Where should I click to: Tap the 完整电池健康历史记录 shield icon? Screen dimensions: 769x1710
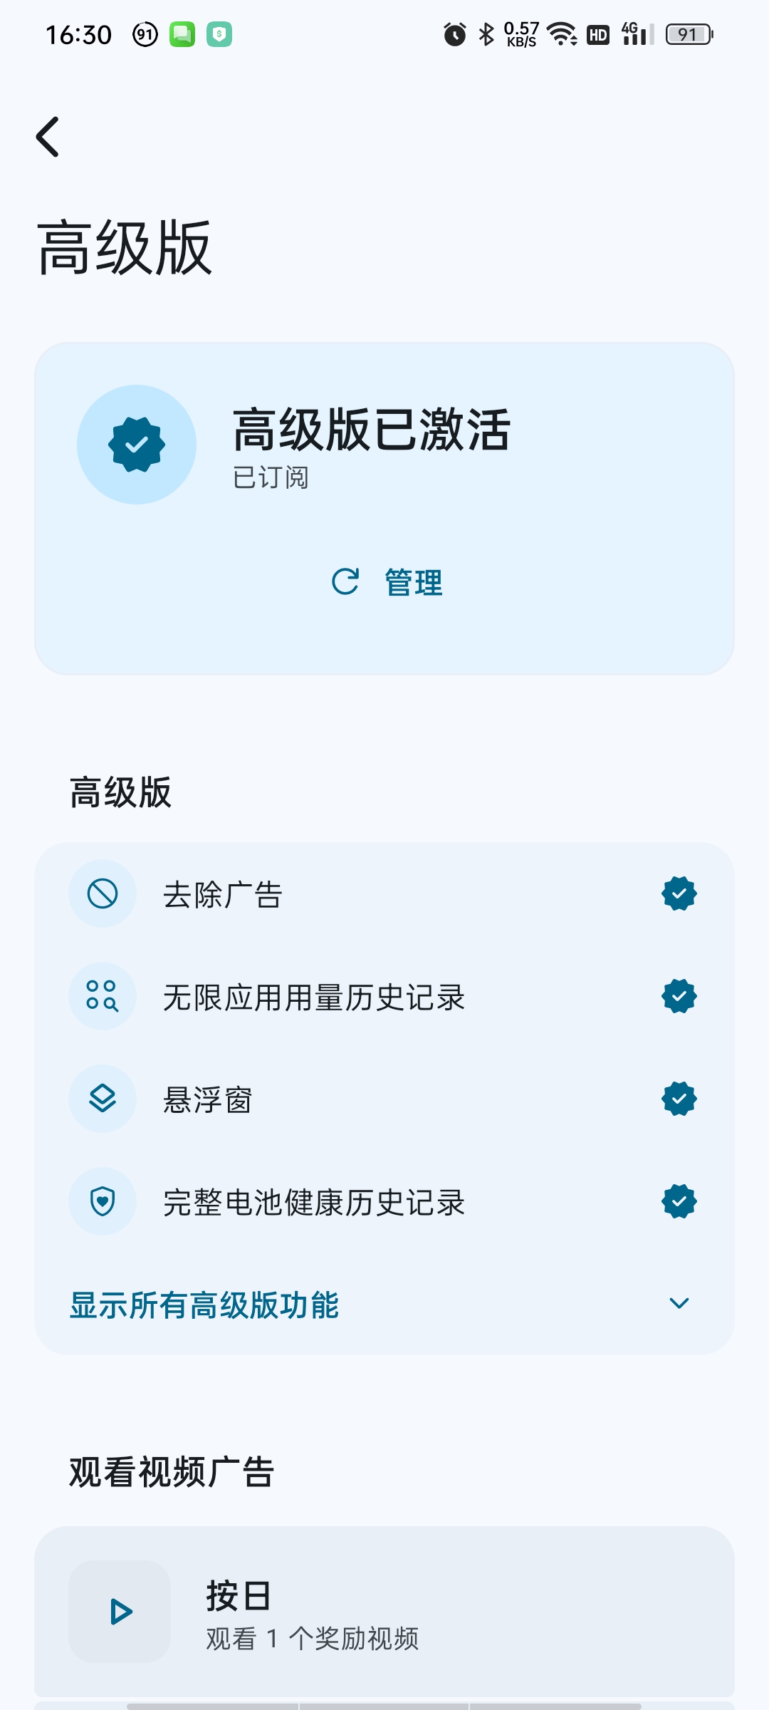103,1201
